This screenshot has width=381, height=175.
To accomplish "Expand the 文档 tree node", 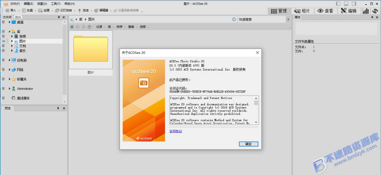I will [12, 46].
